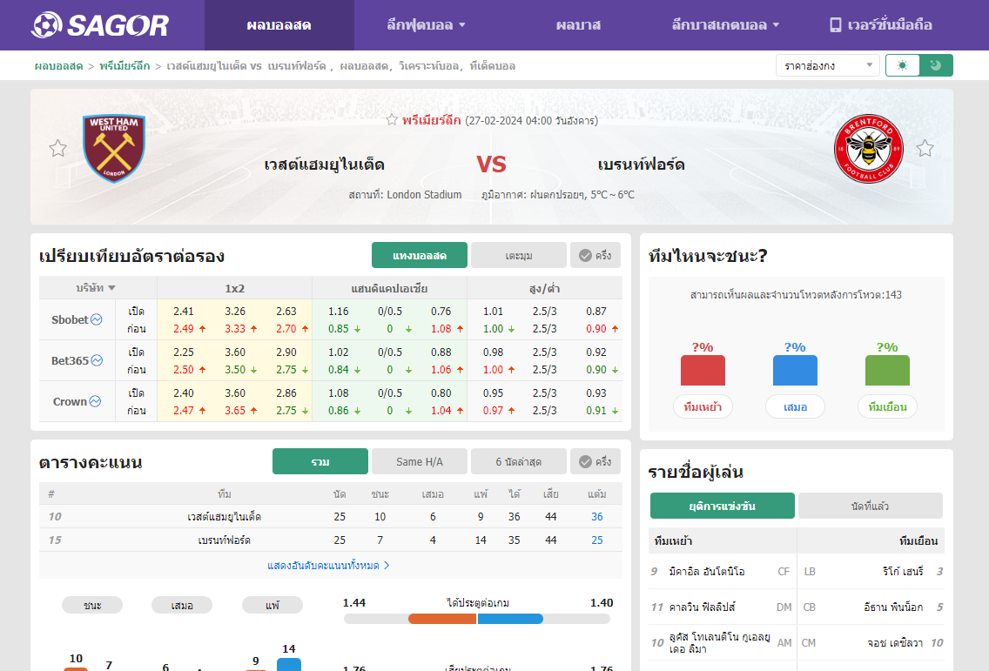Sort by บริษัท column dropdown
989x671 pixels.
click(x=96, y=288)
